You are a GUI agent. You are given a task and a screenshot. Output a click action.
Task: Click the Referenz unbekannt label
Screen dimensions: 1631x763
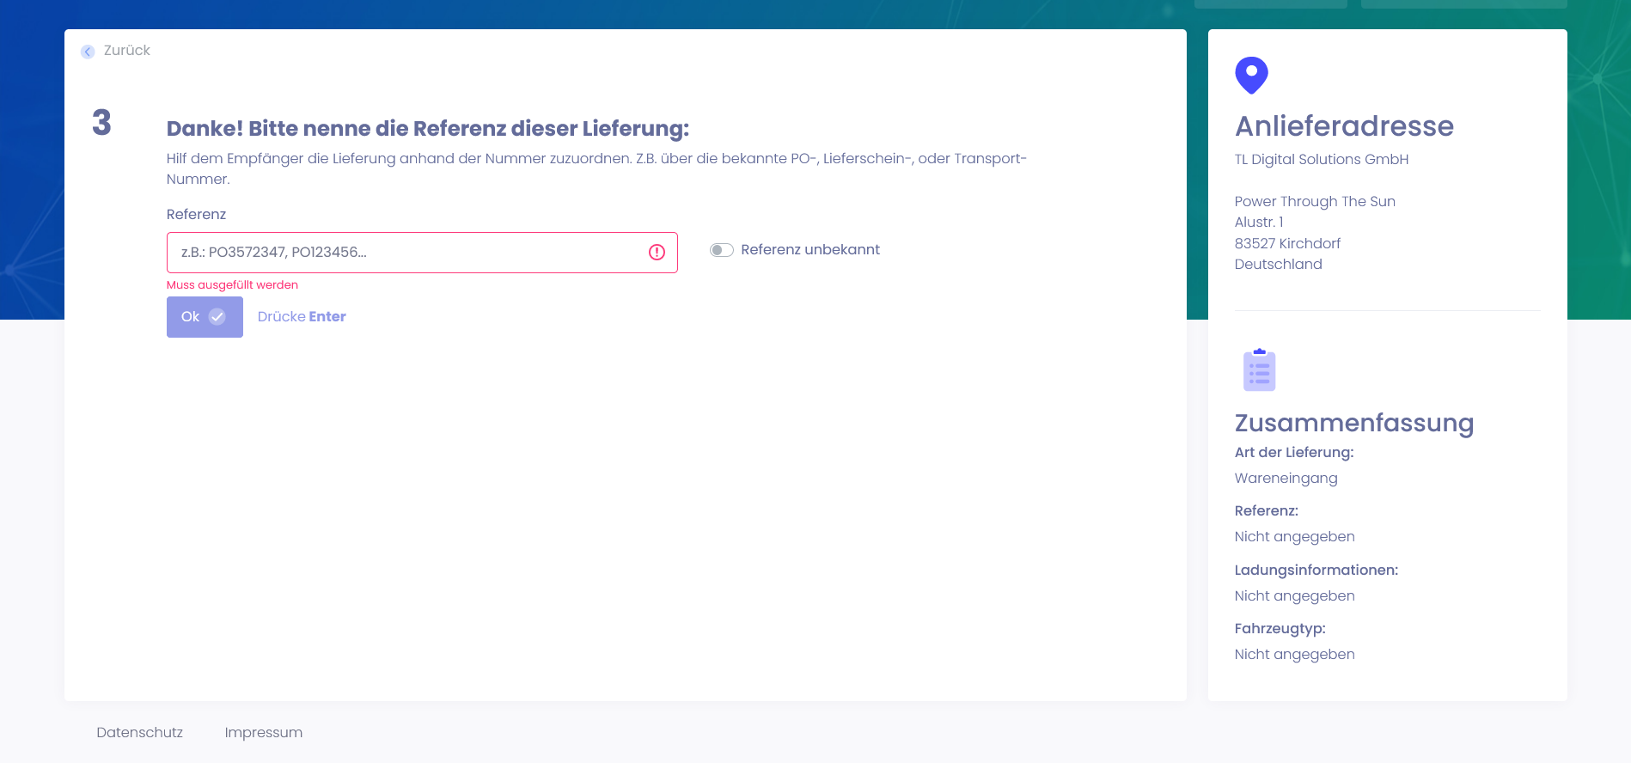coord(809,250)
